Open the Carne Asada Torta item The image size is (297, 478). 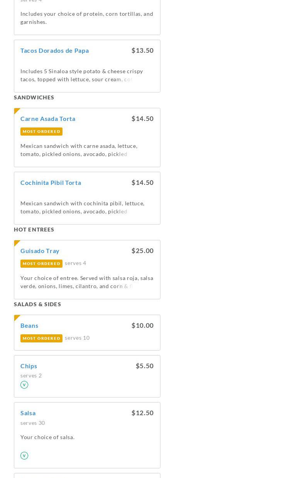[x=48, y=119]
